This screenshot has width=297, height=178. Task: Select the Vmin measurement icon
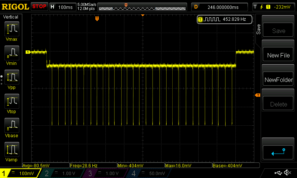click(x=12, y=56)
